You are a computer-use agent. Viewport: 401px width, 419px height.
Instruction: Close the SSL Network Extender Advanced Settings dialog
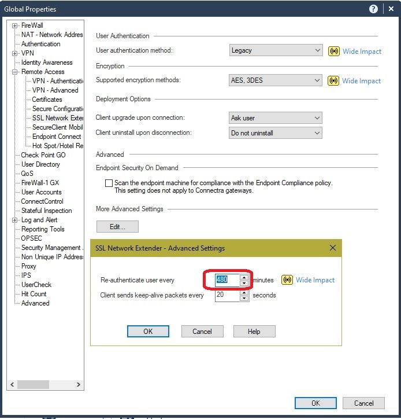[332, 248]
